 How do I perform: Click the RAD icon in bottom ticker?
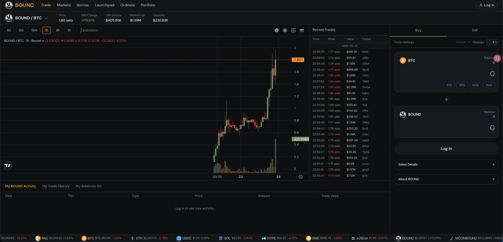[x=38, y=238]
